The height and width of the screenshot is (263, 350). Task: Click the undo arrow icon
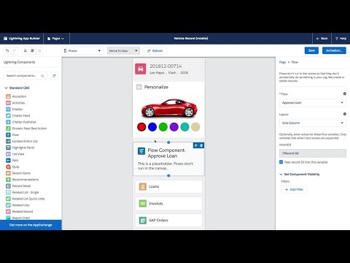(7, 50)
